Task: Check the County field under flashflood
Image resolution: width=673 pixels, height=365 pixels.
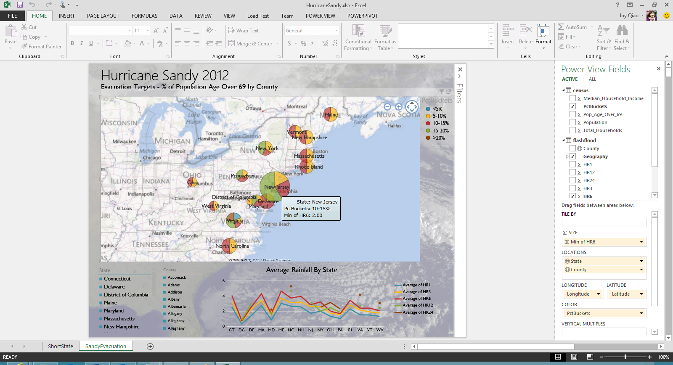Action: [x=572, y=148]
